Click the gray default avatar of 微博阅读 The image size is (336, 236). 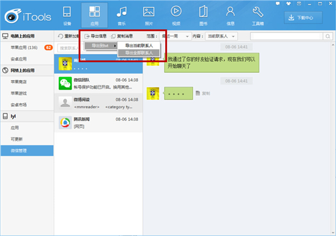coord(65,103)
